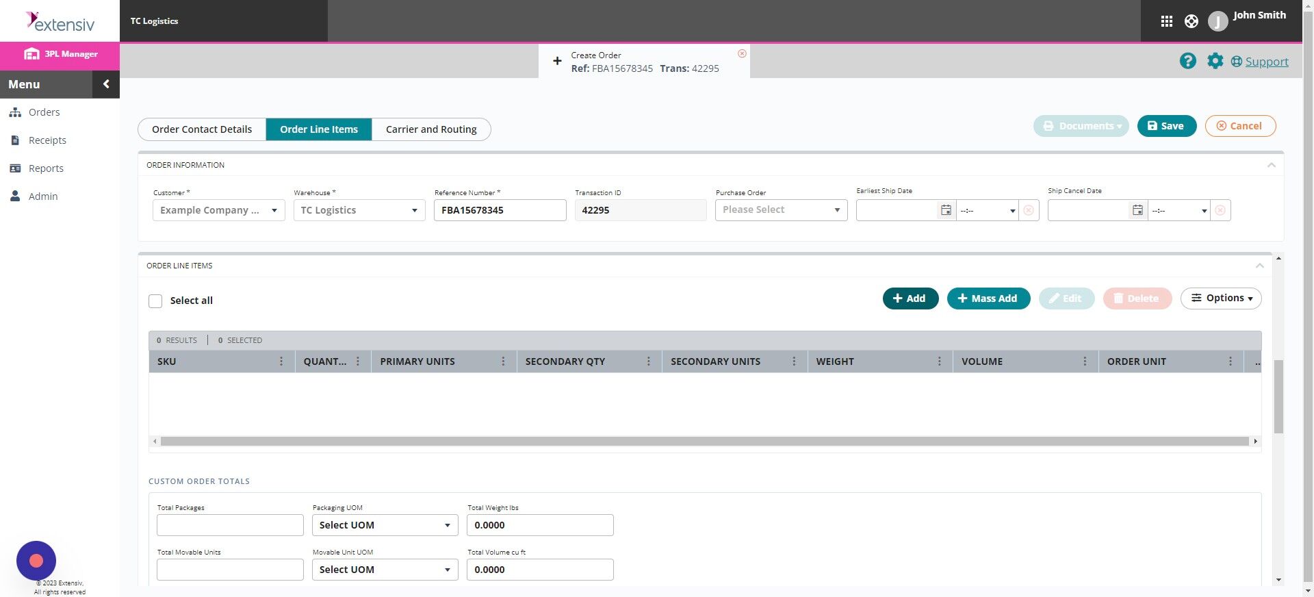Open Ship Cancel Date time dropdown
Image resolution: width=1314 pixels, height=597 pixels.
click(1179, 210)
